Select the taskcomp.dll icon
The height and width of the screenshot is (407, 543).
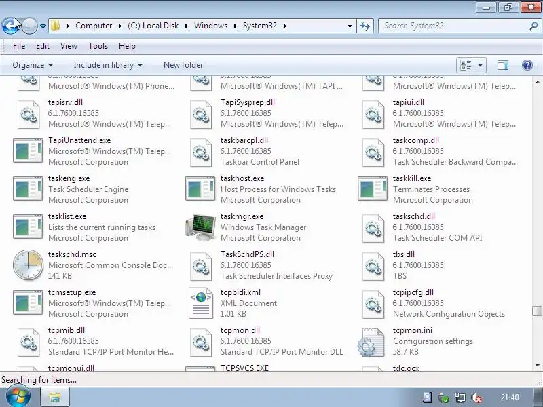coord(373,153)
